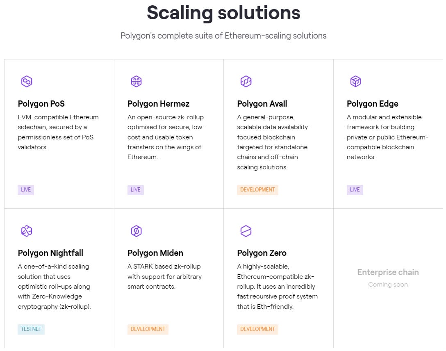Click the LIVE badge under Polygon Edge
The width and height of the screenshot is (446, 351).
[355, 190]
